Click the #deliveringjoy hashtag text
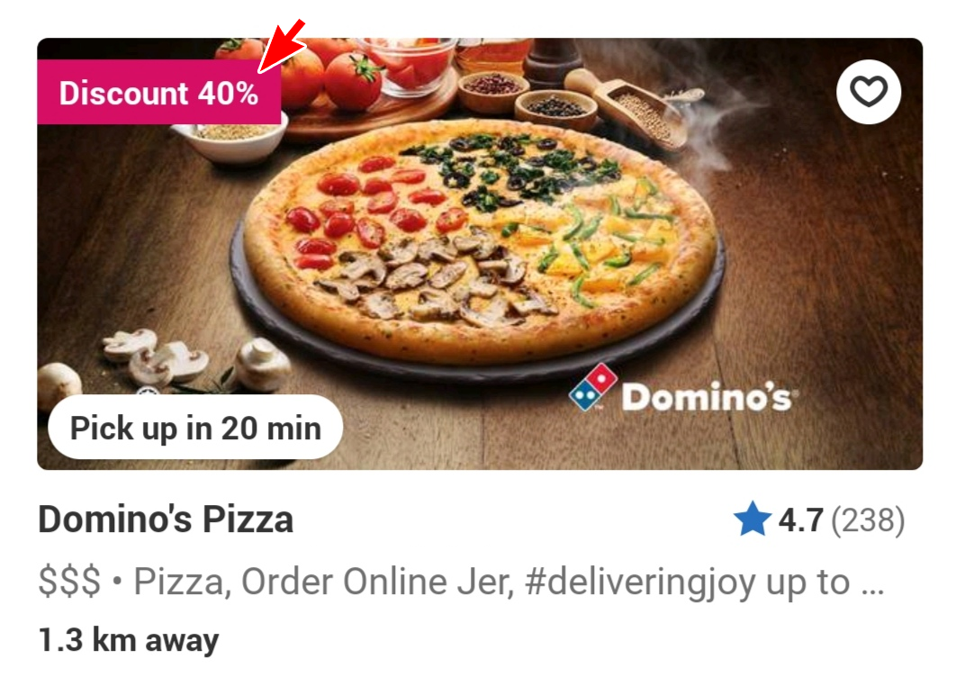965x686 pixels. coord(639,582)
